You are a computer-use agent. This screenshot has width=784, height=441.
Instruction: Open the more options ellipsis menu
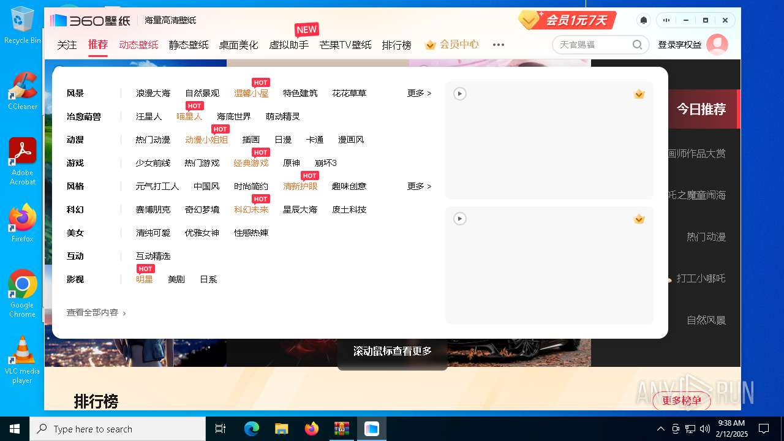(499, 45)
